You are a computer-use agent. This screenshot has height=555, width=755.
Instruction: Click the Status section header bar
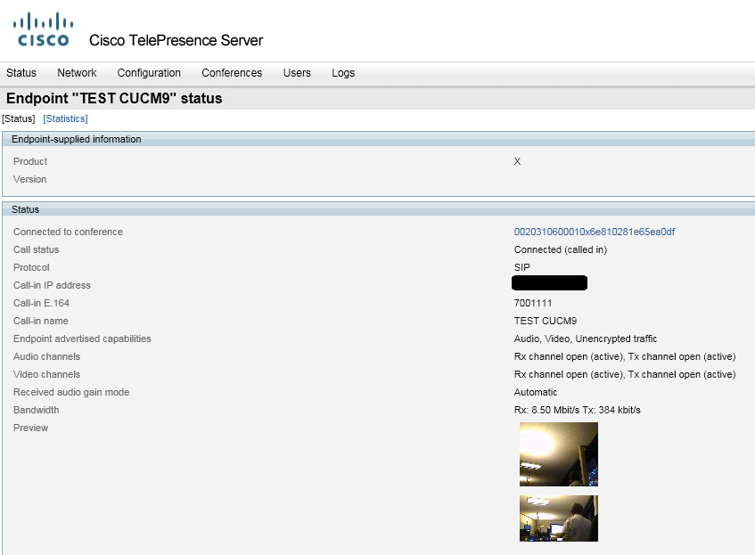click(379, 209)
